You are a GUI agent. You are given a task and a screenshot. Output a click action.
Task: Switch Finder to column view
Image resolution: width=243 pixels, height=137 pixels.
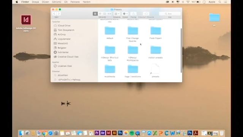point(105,14)
